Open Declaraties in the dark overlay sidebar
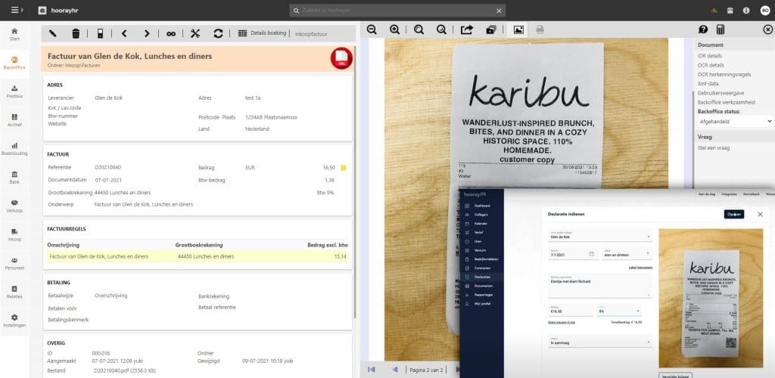 [481, 277]
